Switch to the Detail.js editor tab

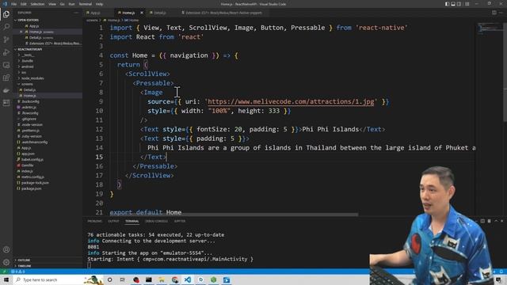coord(160,13)
